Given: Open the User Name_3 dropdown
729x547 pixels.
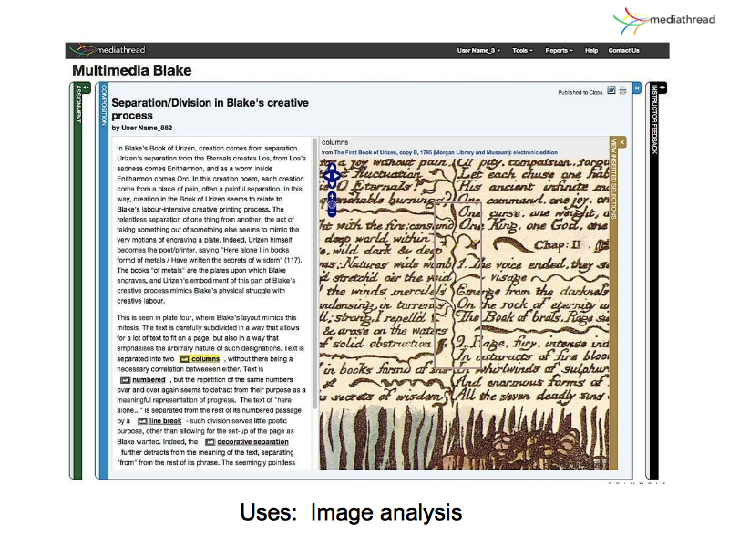Looking at the screenshot, I should [x=479, y=51].
